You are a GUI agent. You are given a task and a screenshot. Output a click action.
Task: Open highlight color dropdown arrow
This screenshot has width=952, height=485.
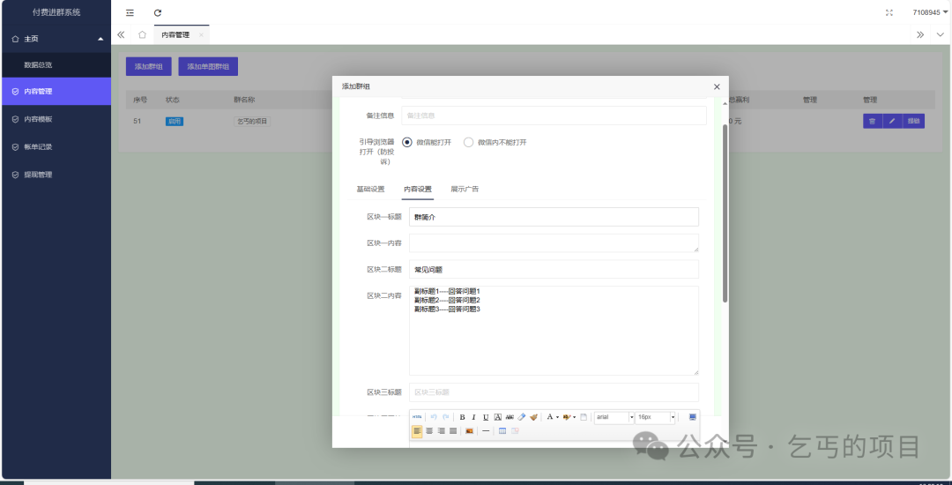575,418
